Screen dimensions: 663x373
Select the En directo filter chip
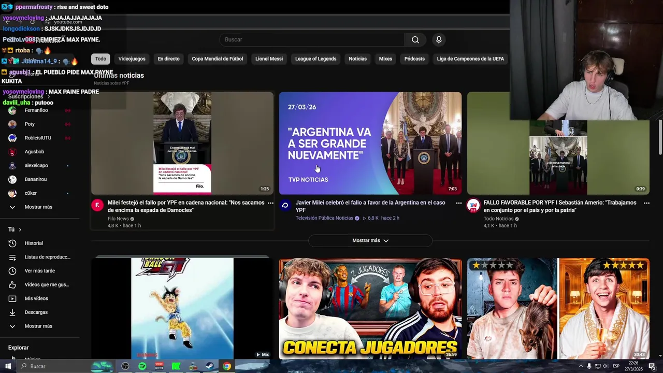pos(169,59)
